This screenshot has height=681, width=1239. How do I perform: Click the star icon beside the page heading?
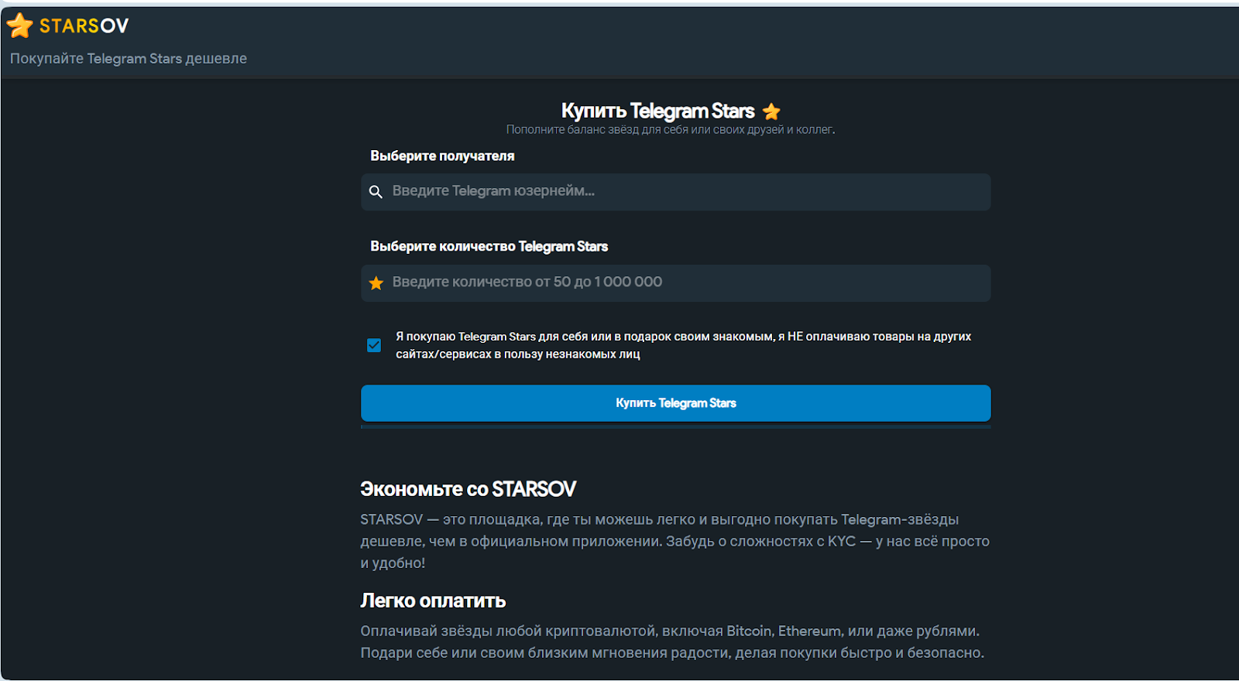pyautogui.click(x=771, y=111)
